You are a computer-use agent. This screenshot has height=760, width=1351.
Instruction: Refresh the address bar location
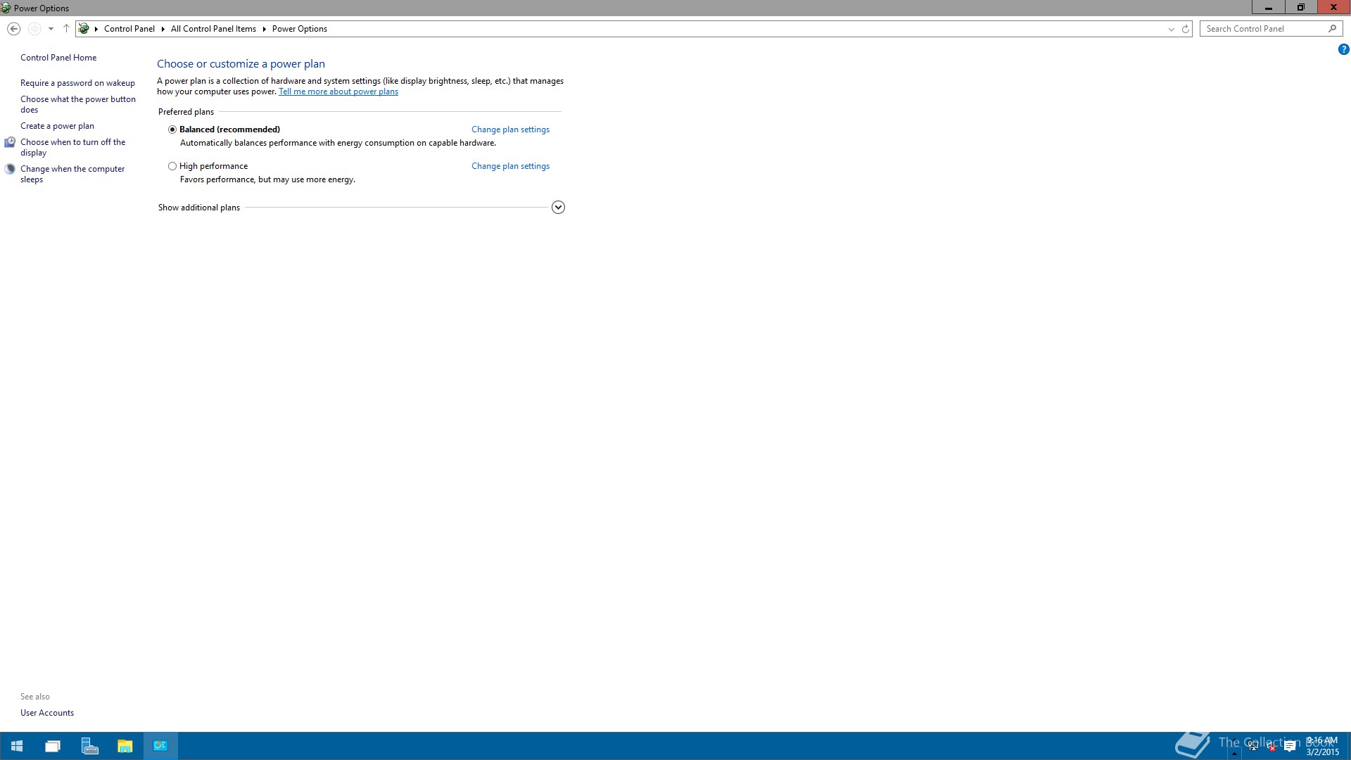pos(1185,29)
